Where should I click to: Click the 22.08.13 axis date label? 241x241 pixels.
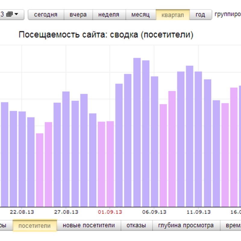[x=22, y=212]
